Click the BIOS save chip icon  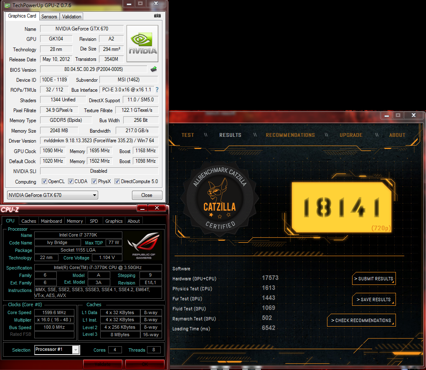tap(154, 69)
